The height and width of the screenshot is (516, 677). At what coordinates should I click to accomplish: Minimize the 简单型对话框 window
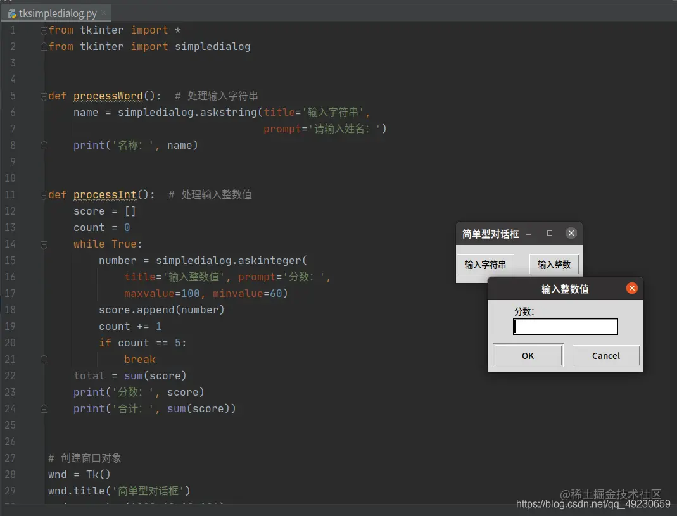click(x=528, y=234)
